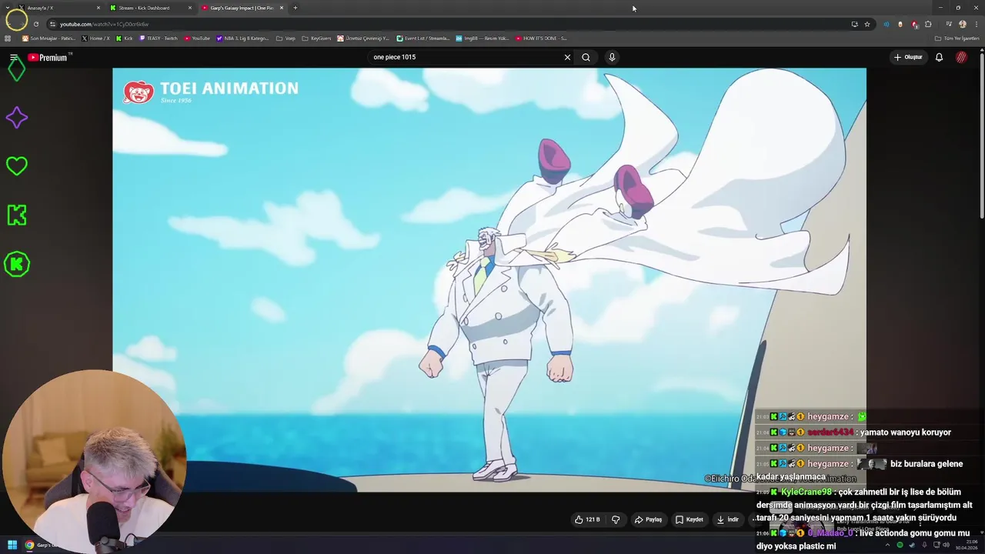985x554 pixels.
Task: Open the Kick bookmark
Action: [125, 38]
